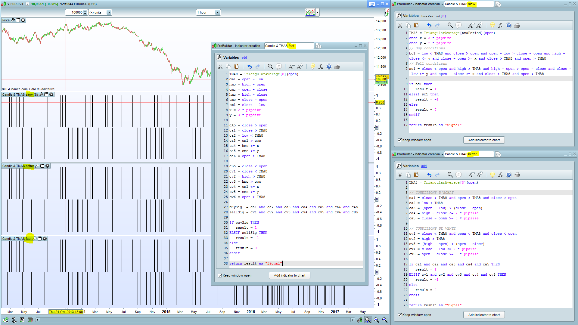Click undo arrow in better indicator editor
Image resolution: width=578 pixels, height=325 pixels.
pyautogui.click(x=429, y=175)
